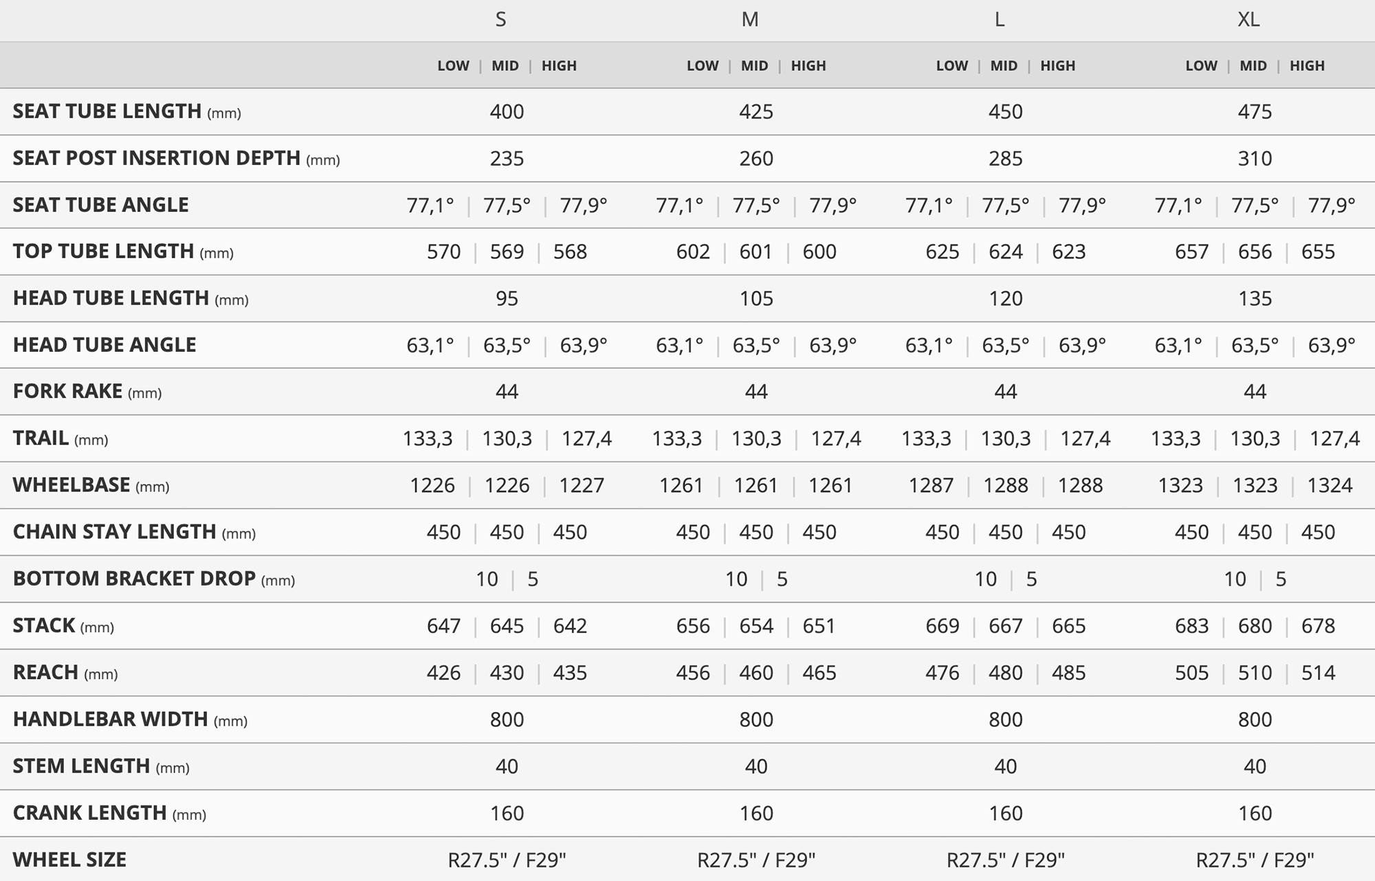The width and height of the screenshot is (1375, 881).
Task: Select the Head Tube Angle row label
Action: click(104, 345)
